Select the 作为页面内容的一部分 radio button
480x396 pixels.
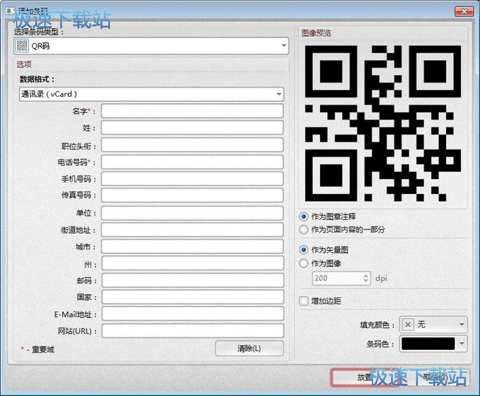(303, 229)
